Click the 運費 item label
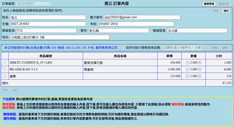234x127 pixels. click(13, 76)
